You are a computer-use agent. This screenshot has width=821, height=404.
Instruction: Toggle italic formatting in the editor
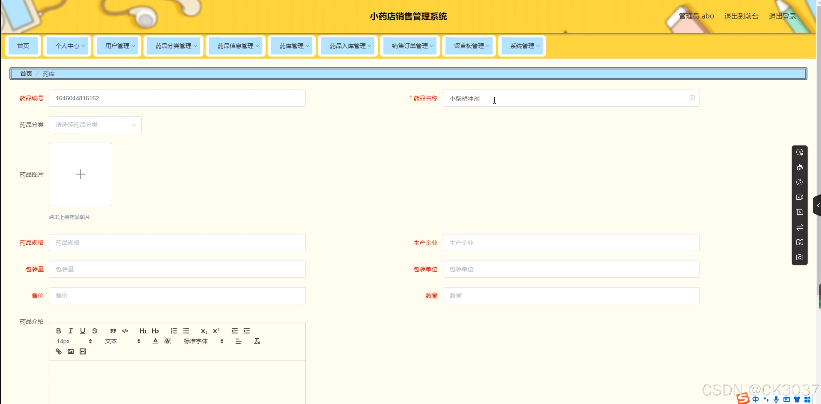tap(71, 331)
